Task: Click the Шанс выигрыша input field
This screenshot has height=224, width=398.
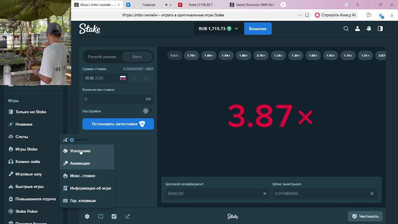Action: [x=325, y=194]
